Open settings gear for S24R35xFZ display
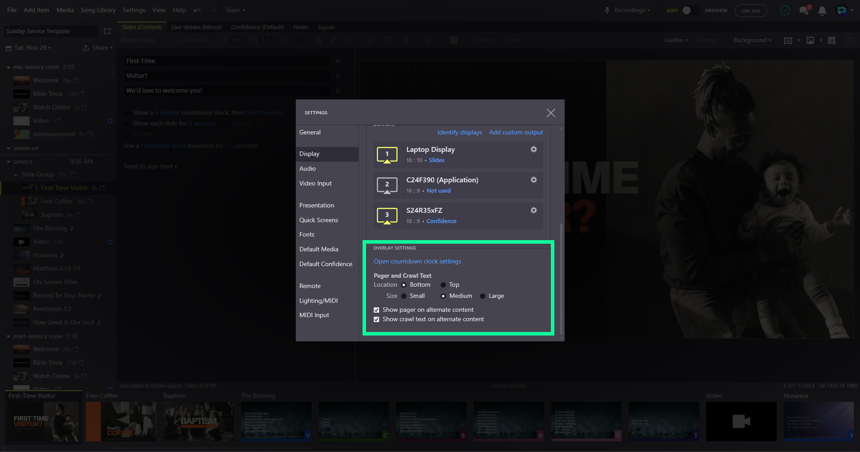The height and width of the screenshot is (452, 860). point(534,210)
